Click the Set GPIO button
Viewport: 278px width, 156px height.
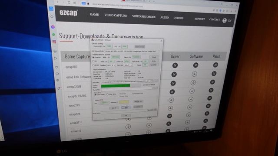(153, 65)
